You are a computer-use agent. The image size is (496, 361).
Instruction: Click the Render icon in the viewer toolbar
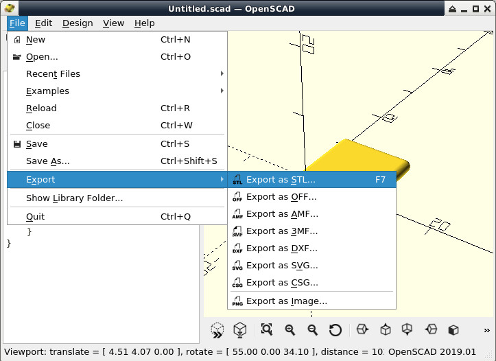point(240,330)
